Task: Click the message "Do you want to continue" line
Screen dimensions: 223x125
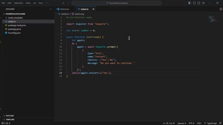Action: click(x=111, y=63)
